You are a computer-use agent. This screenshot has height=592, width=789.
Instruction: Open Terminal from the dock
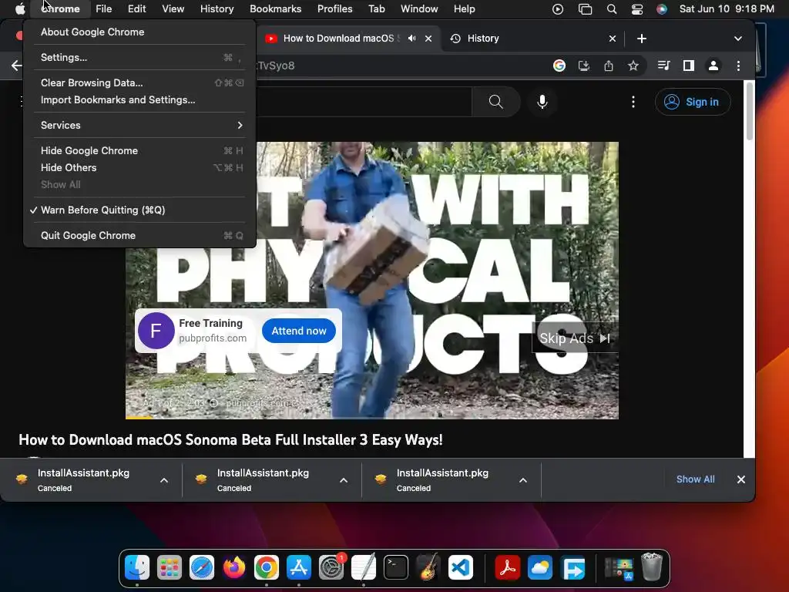(x=396, y=568)
